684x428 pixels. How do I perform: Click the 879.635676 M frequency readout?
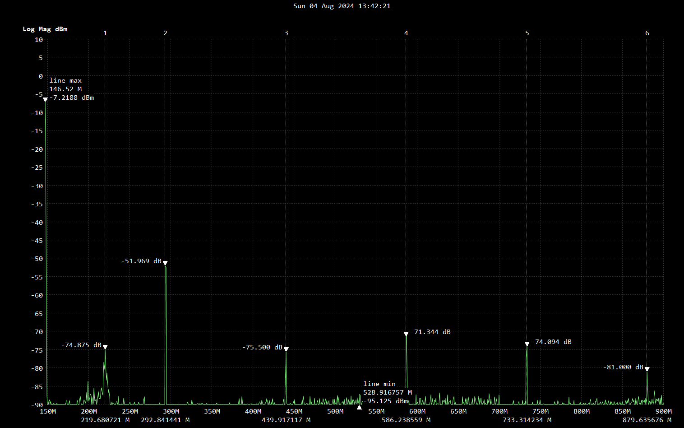point(647,420)
